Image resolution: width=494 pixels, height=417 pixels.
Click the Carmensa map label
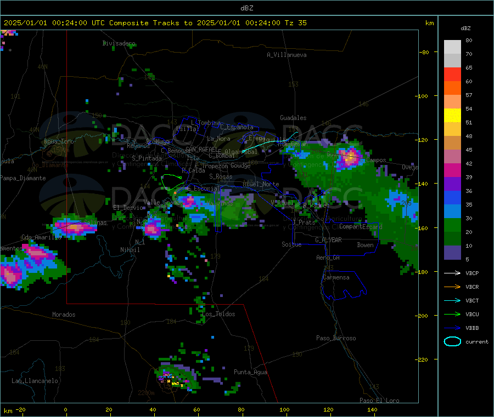[336, 278]
